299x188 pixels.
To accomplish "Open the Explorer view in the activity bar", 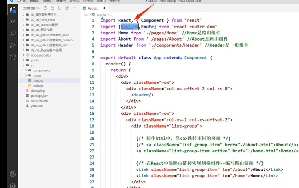I will pyautogui.click(x=13, y=10).
